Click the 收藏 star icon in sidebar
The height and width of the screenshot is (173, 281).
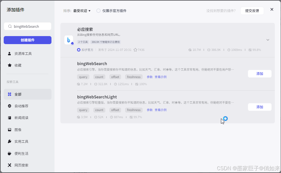(x=10, y=65)
